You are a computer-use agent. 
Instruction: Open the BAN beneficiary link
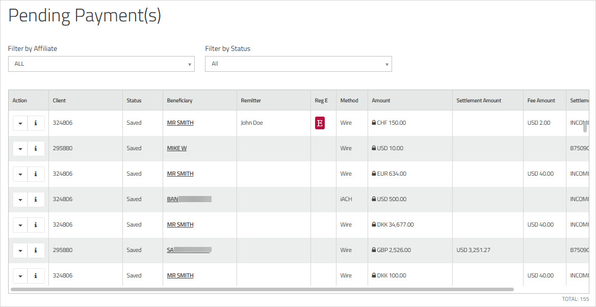189,199
